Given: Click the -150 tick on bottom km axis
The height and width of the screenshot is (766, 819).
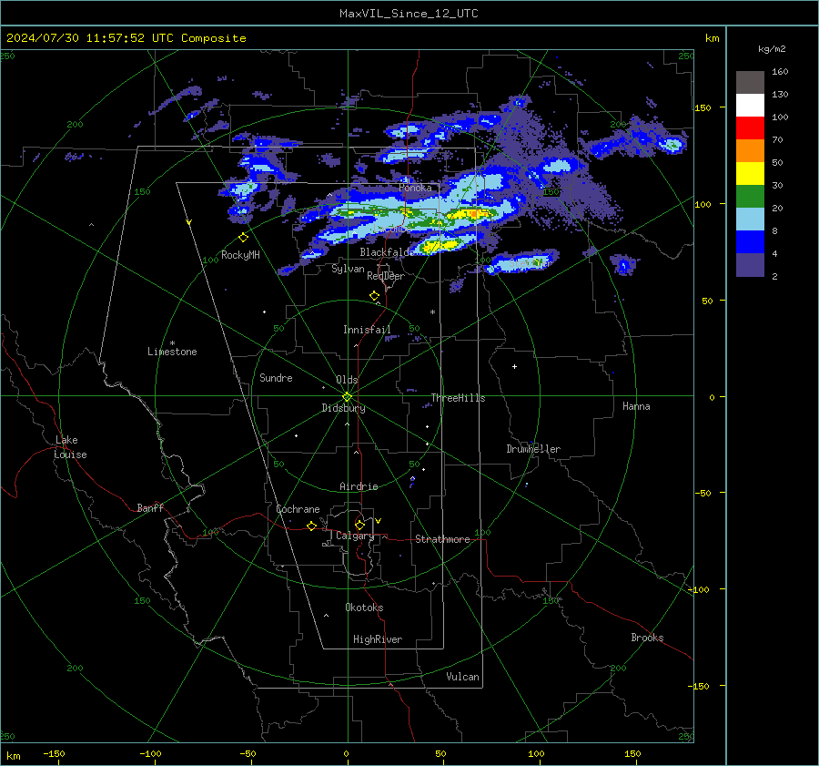Looking at the screenshot, I should [x=54, y=754].
